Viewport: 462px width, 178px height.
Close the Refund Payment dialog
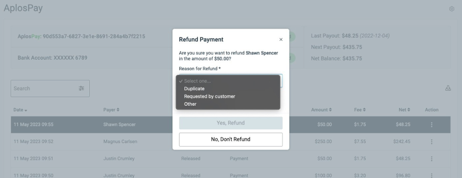(x=281, y=40)
